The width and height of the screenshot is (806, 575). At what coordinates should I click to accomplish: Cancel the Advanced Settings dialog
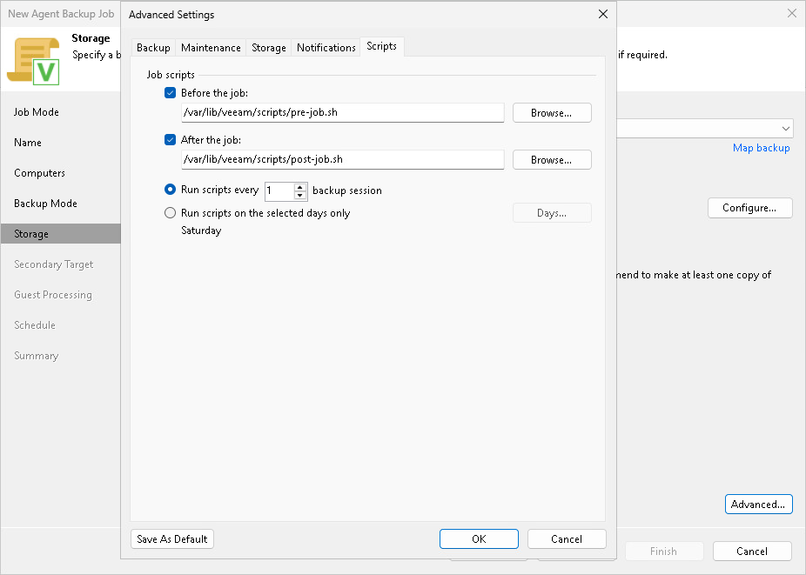(567, 539)
